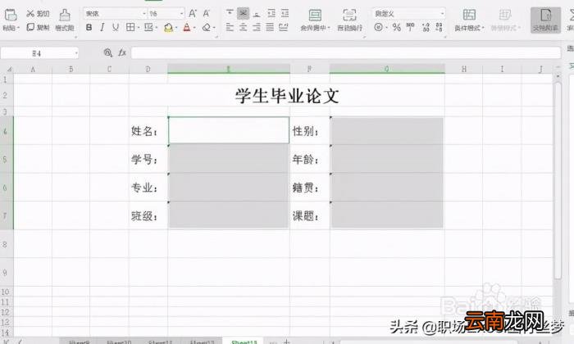Open the number format dropdown
Screen dimensions: 574x344
(x=442, y=14)
